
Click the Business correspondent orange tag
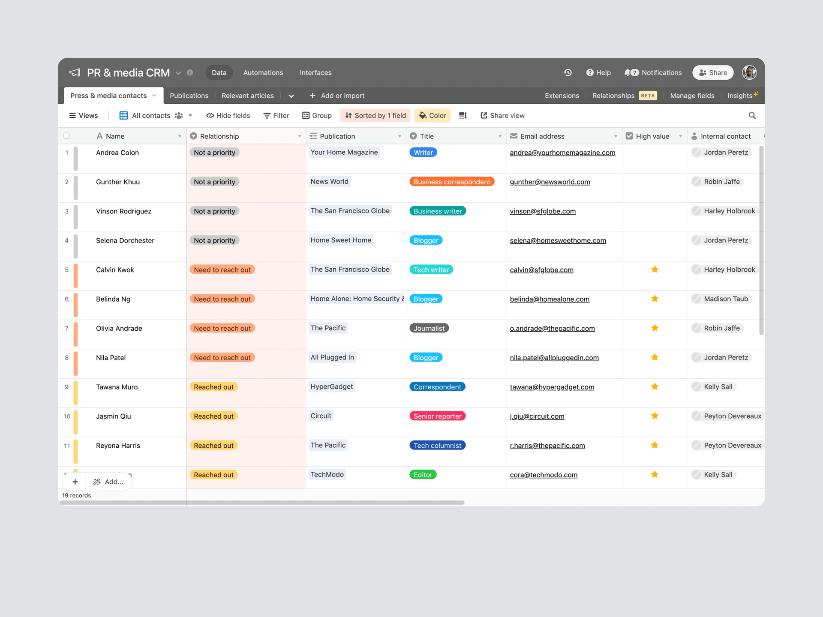tap(452, 182)
